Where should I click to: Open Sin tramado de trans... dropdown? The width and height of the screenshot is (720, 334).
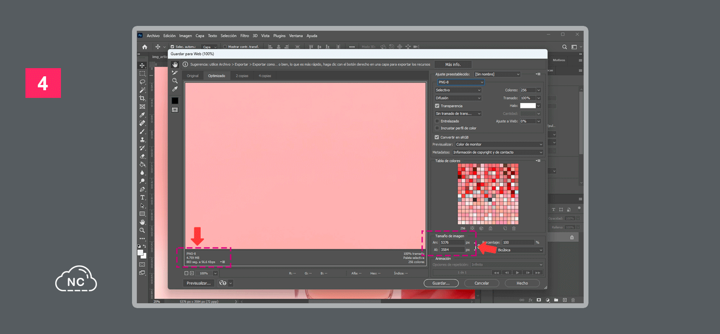pyautogui.click(x=458, y=113)
